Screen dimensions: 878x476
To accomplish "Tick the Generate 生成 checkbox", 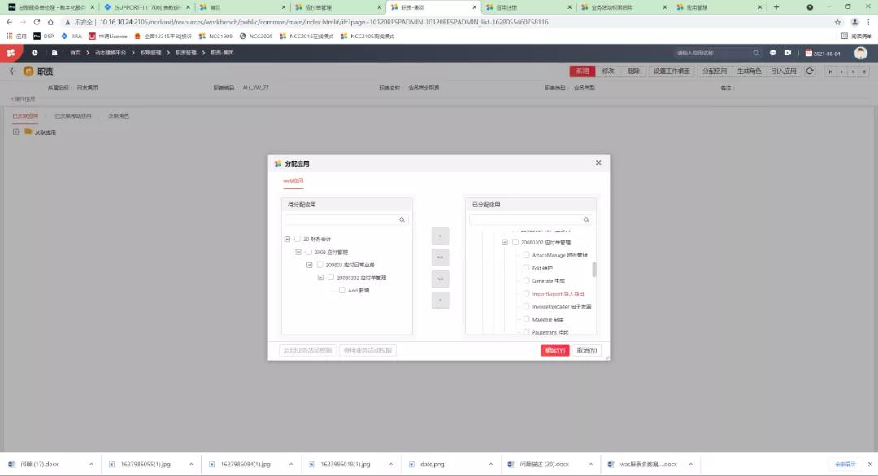I will pos(525,280).
